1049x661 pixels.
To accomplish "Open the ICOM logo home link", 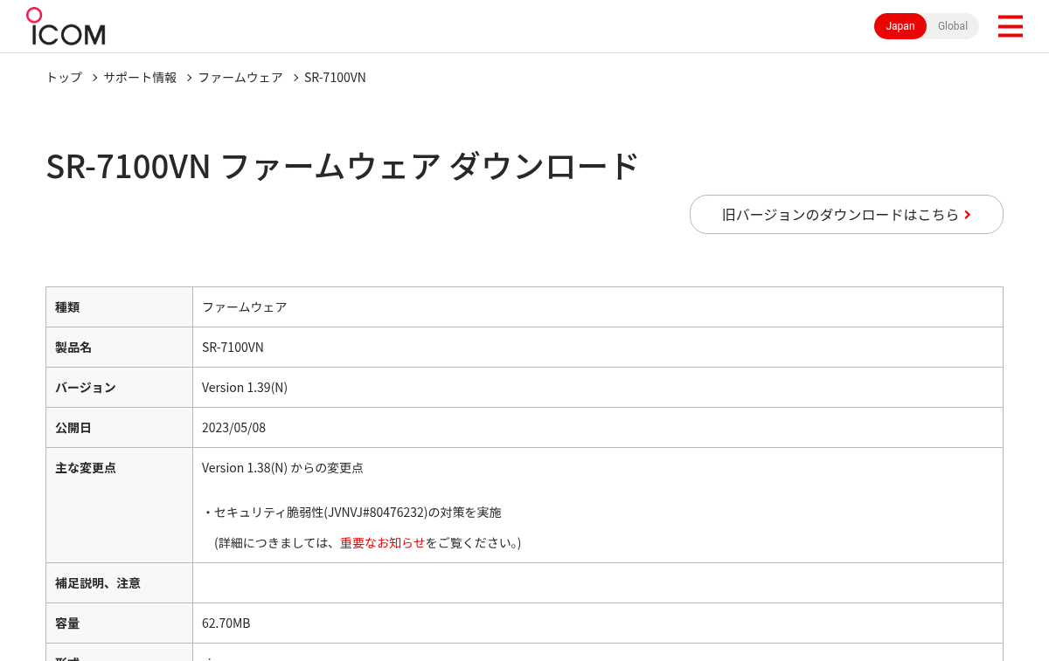I will (66, 26).
